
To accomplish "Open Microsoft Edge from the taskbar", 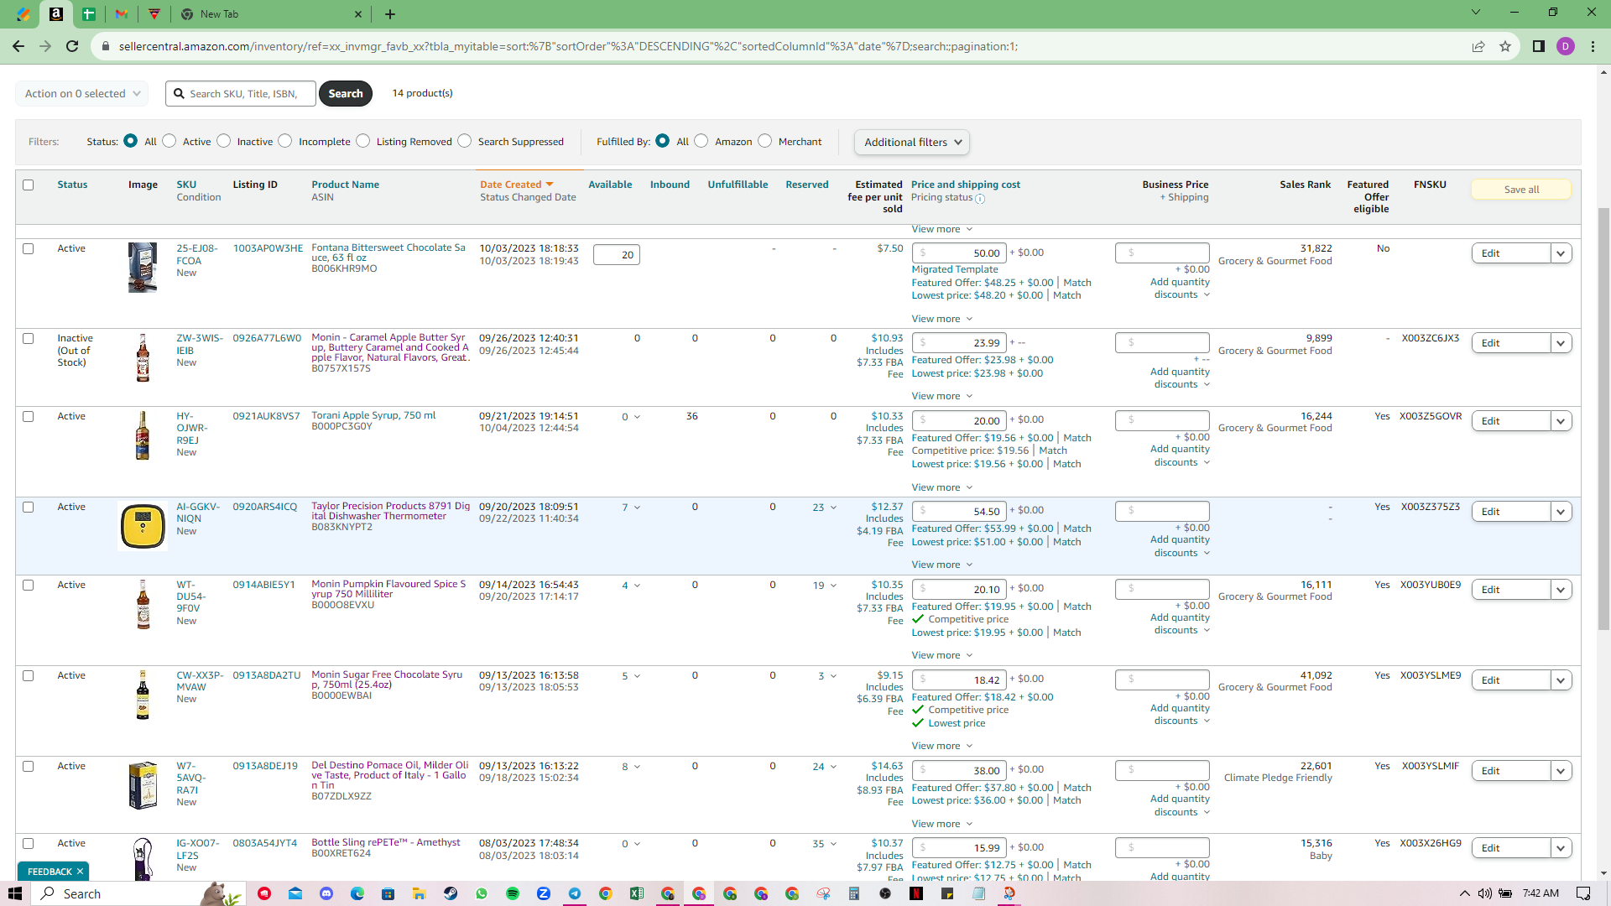I will pyautogui.click(x=357, y=893).
